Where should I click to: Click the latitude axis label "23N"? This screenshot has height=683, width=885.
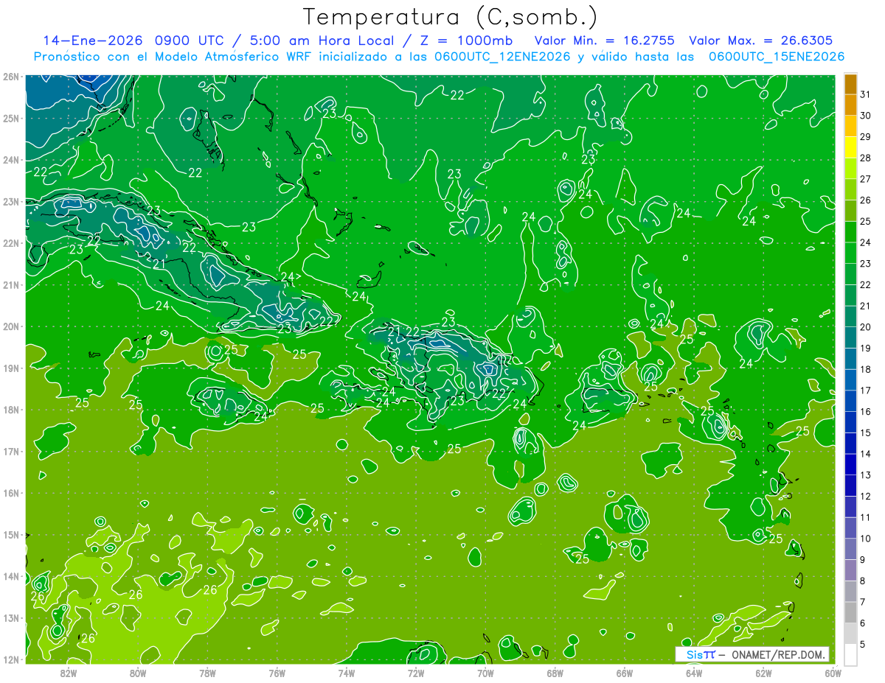[x=11, y=202]
